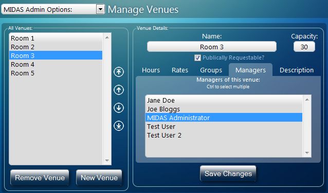
Task: Select Test User 2 as manager
Action: click(x=224, y=135)
